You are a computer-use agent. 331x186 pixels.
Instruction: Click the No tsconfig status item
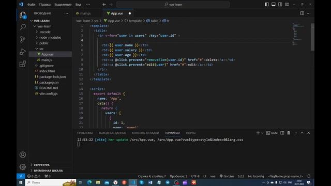256,176
